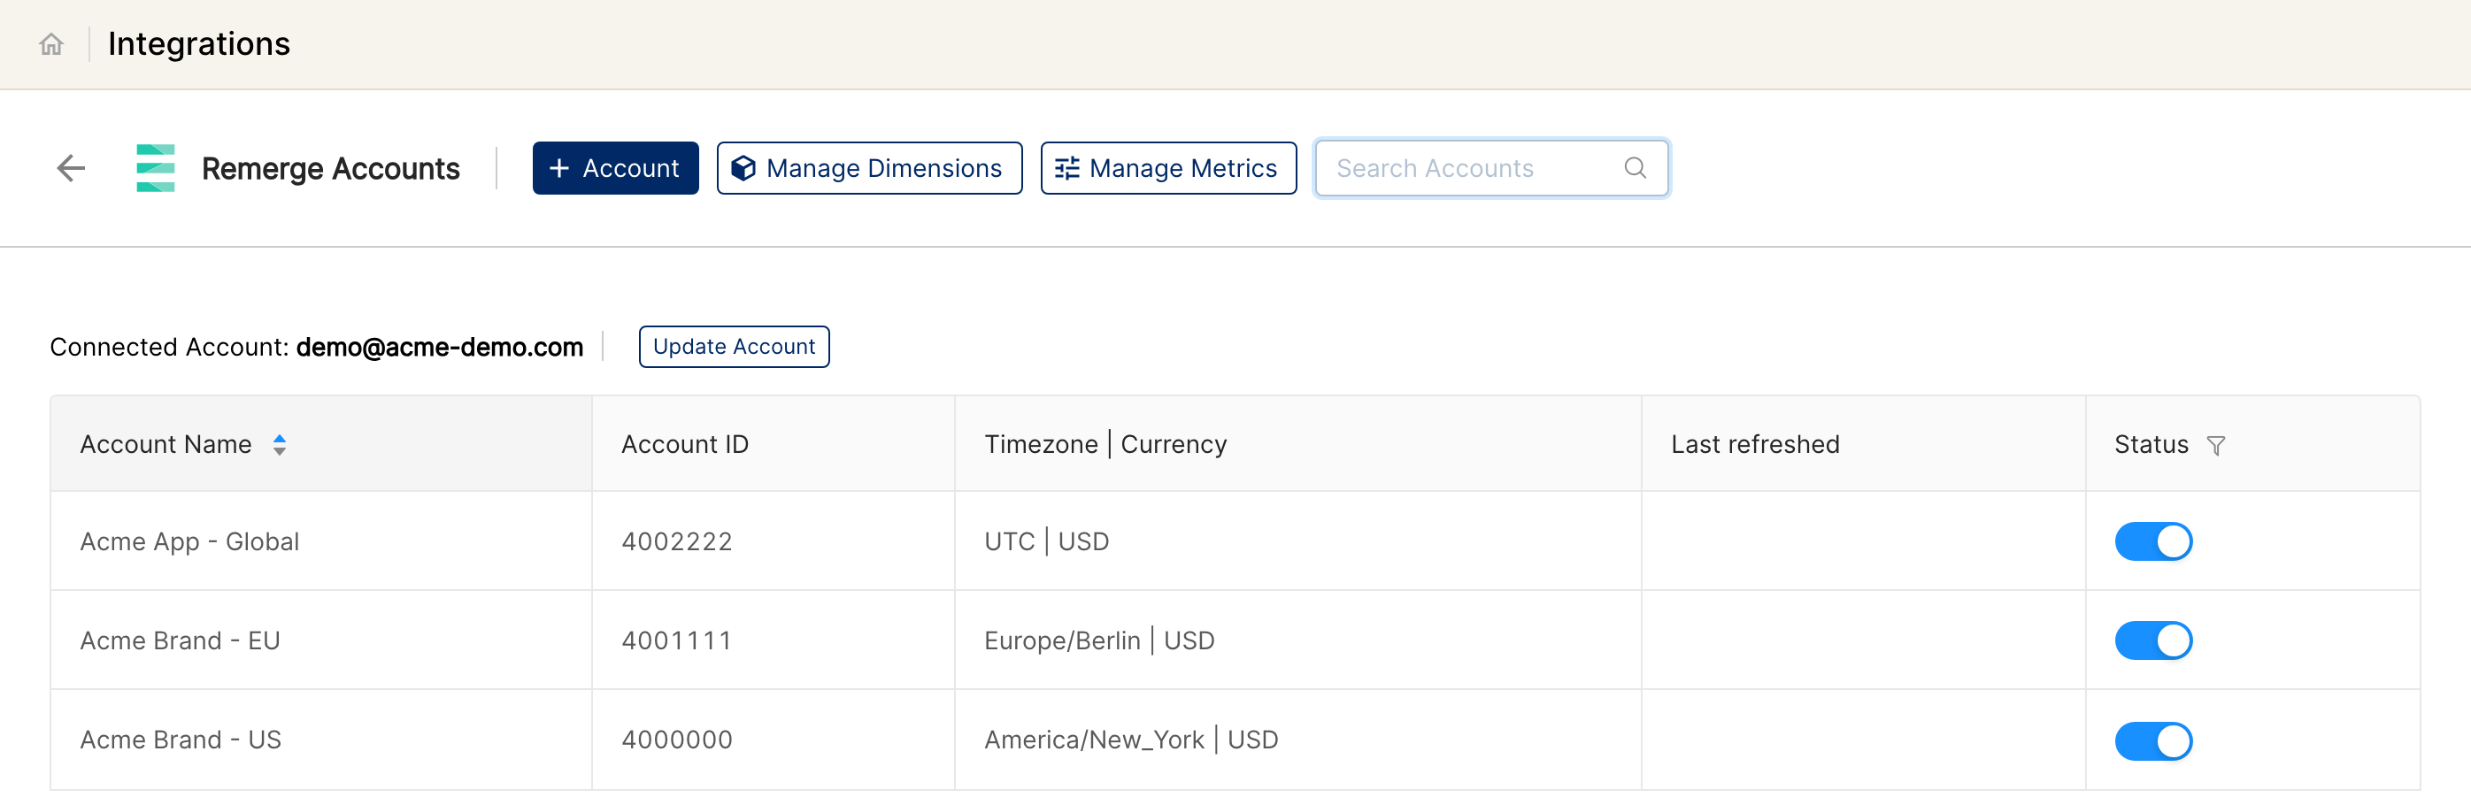
Task: Click account ID 4001111
Action: point(676,641)
